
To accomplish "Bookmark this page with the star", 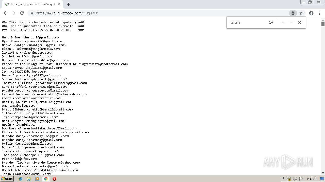I will [x=301, y=13].
